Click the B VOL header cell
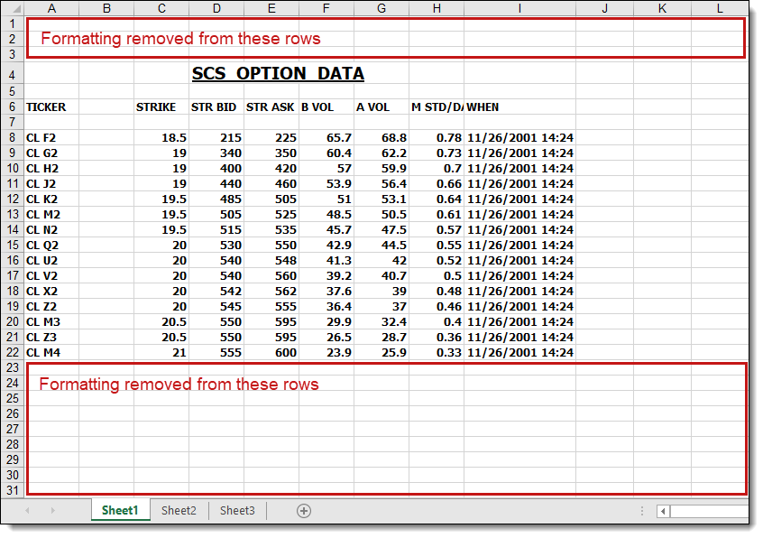Image resolution: width=763 pixels, height=538 pixels. click(326, 107)
